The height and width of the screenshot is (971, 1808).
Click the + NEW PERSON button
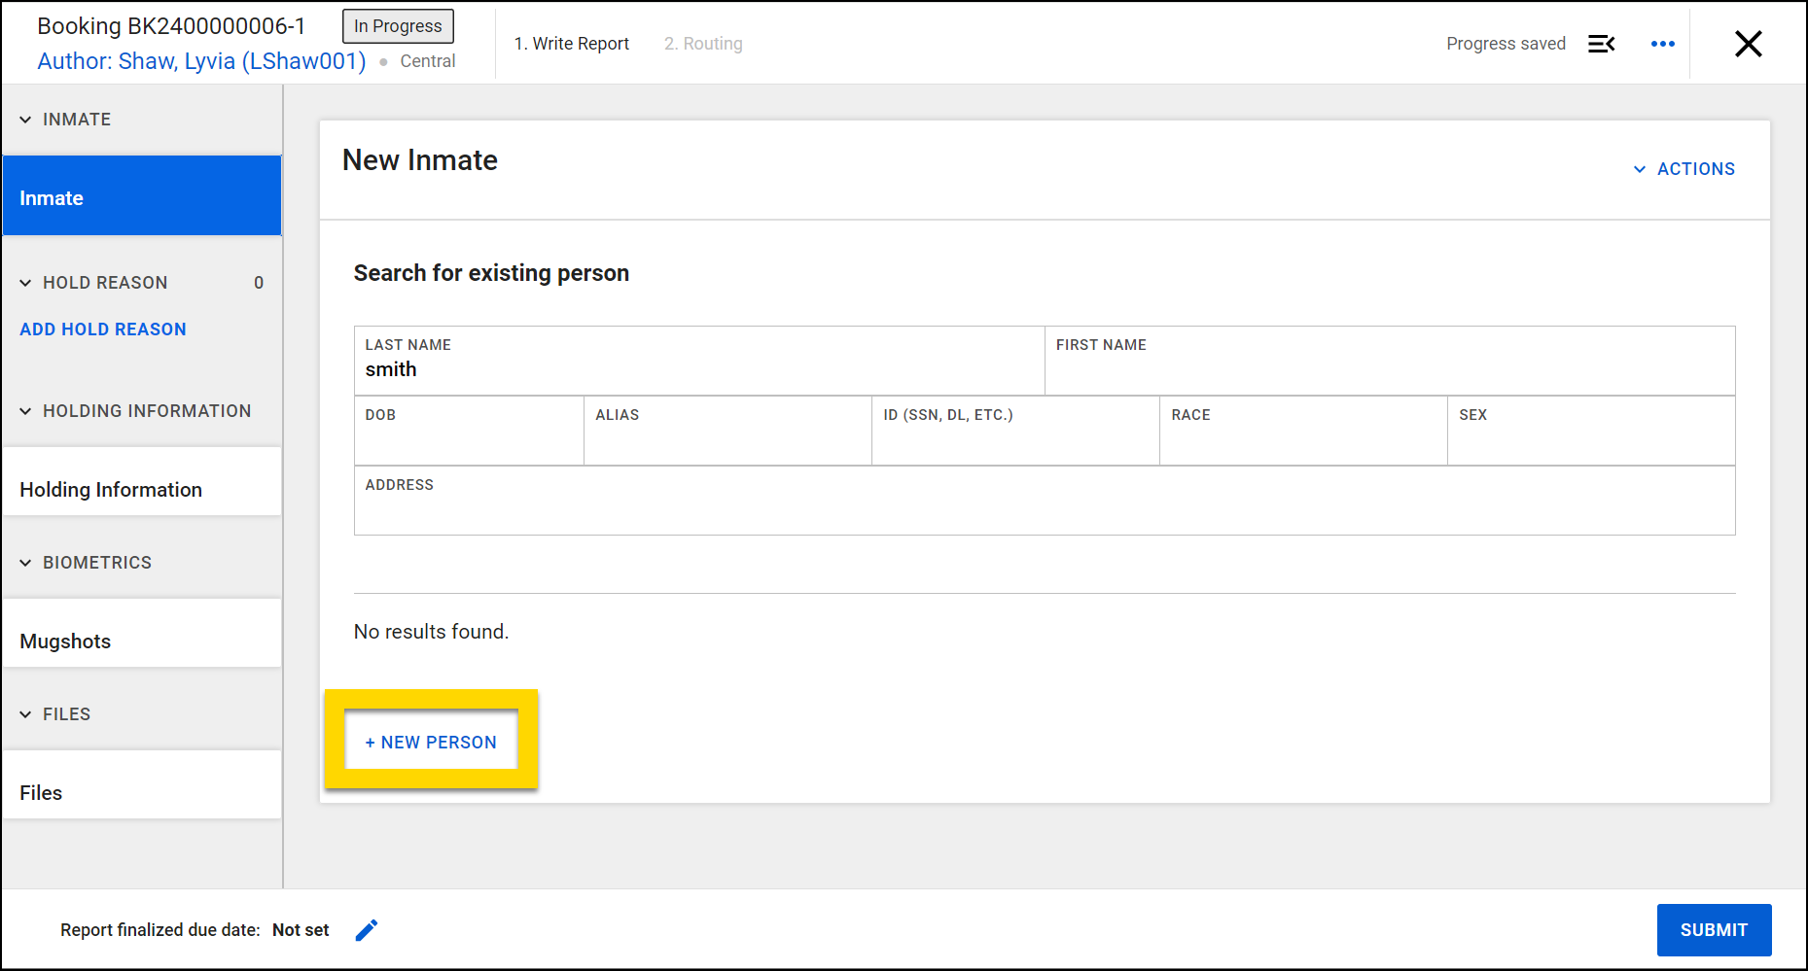click(x=431, y=741)
